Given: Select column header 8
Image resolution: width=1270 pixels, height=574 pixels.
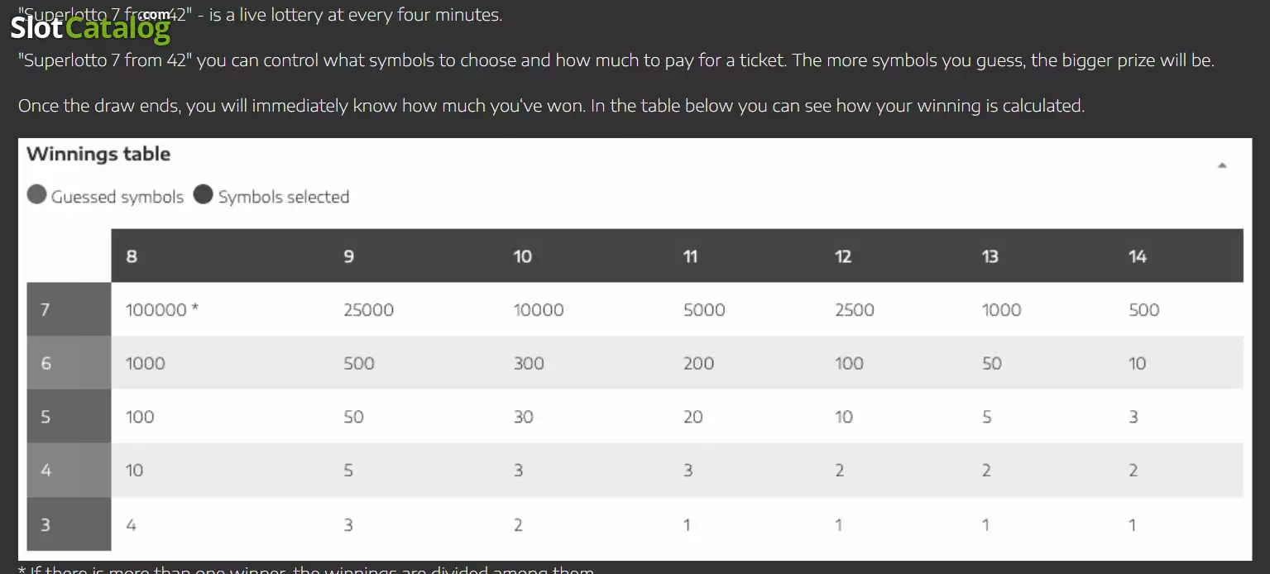Looking at the screenshot, I should pos(132,256).
